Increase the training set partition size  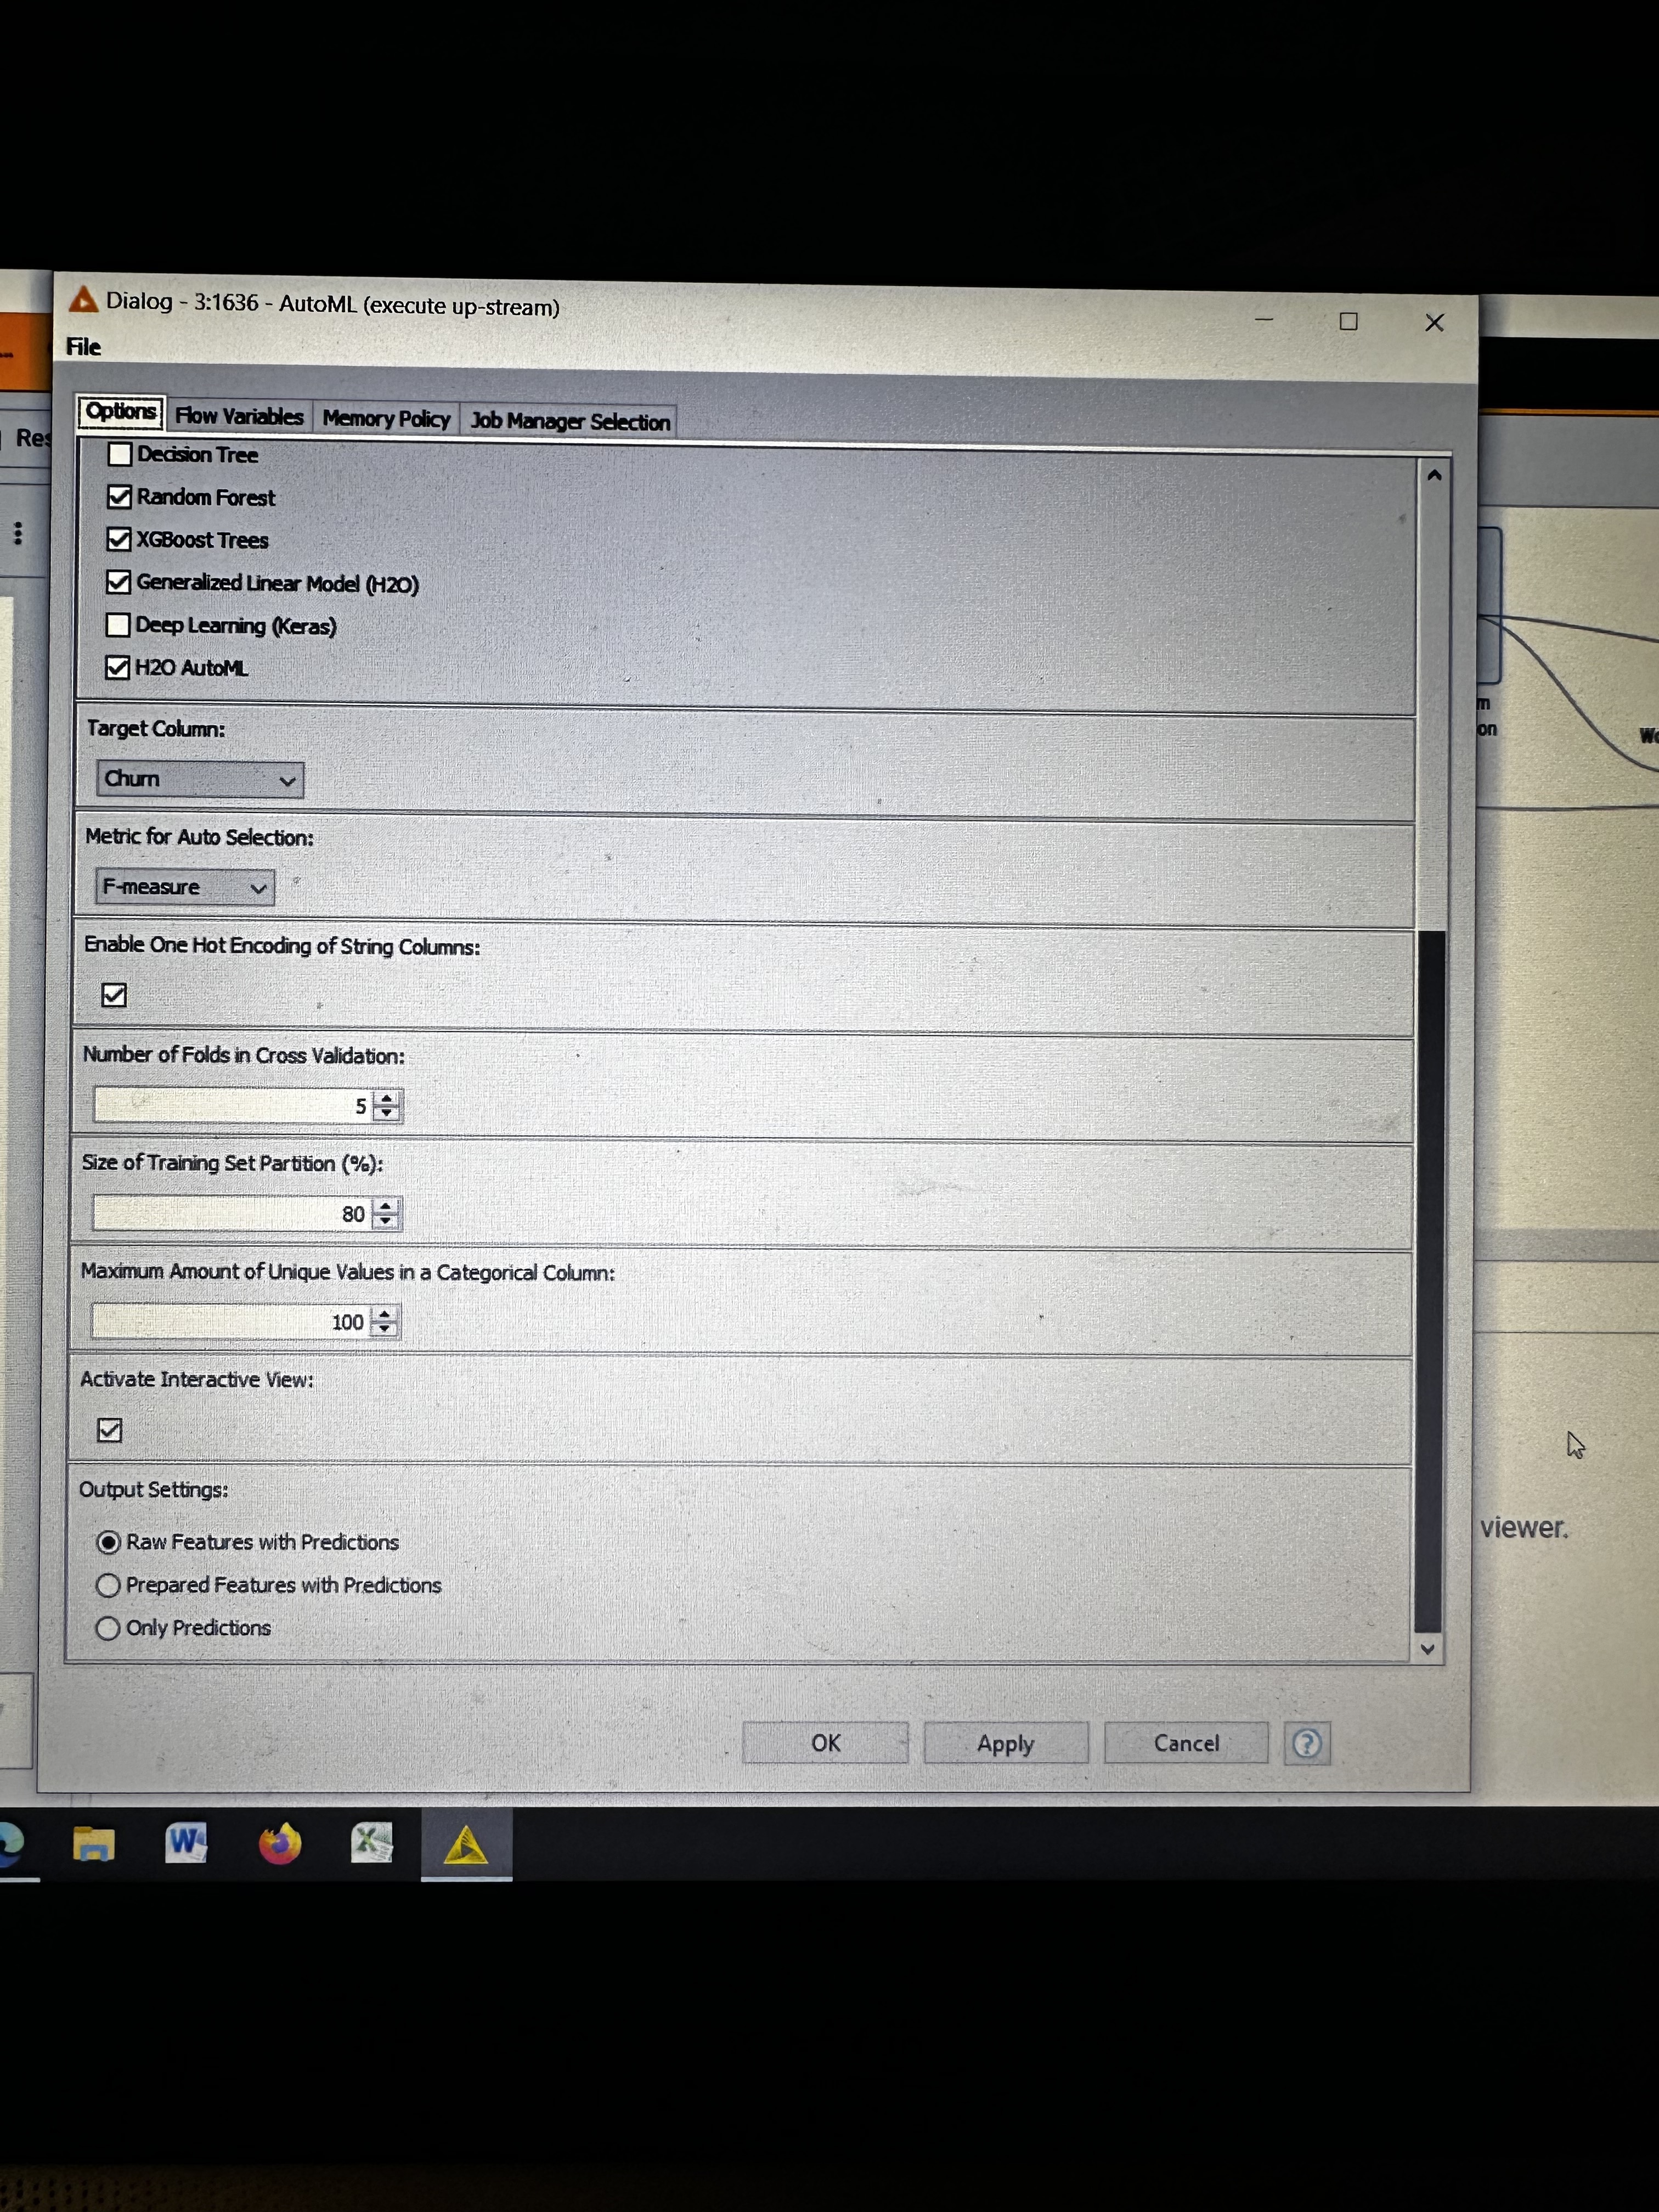(x=386, y=1206)
